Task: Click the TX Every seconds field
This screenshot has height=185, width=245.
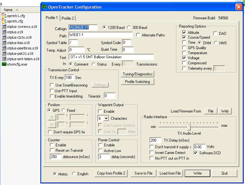Action: [x=69, y=78]
